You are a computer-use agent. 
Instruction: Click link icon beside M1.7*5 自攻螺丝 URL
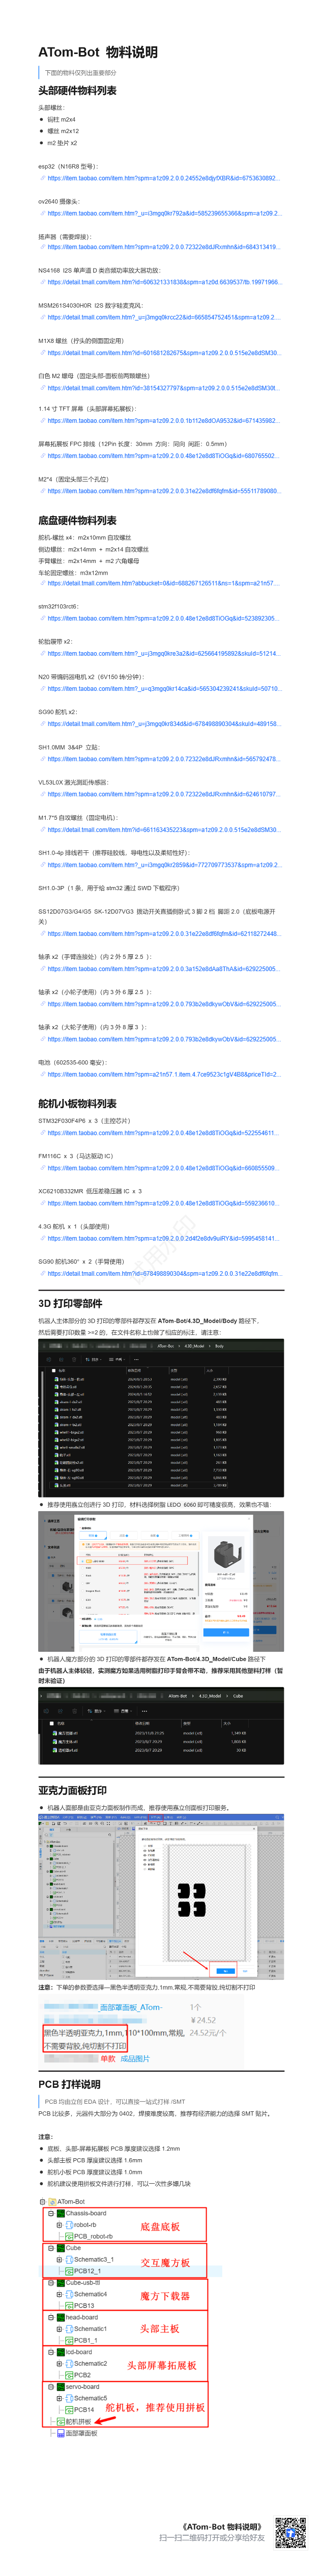point(43,829)
